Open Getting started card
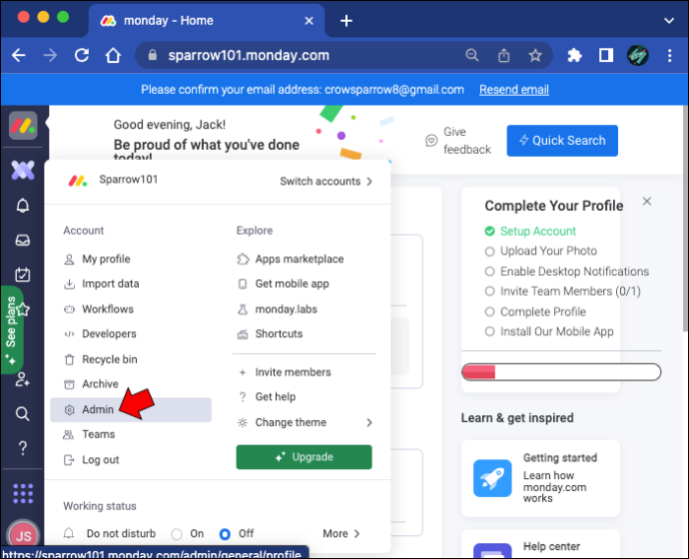 540,478
